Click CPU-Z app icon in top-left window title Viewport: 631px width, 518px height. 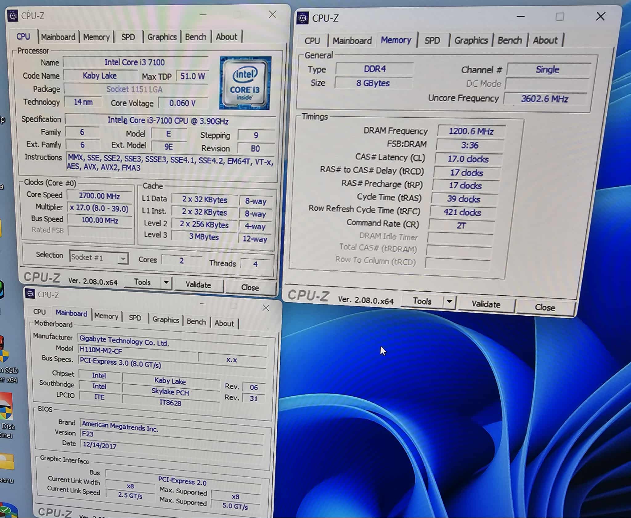click(x=13, y=15)
